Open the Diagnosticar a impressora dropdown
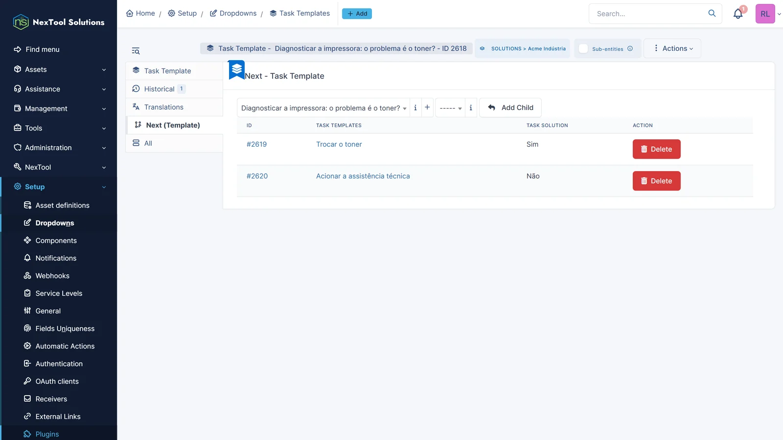 click(323, 108)
